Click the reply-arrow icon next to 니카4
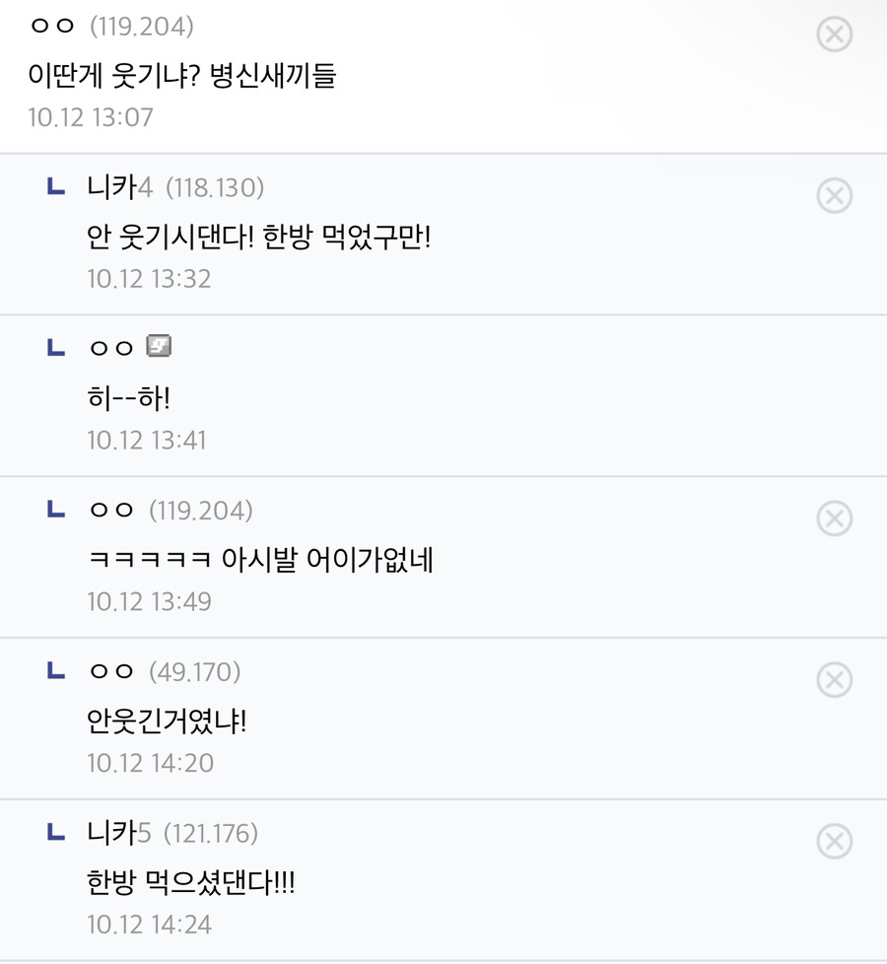The image size is (887, 964). point(56,187)
